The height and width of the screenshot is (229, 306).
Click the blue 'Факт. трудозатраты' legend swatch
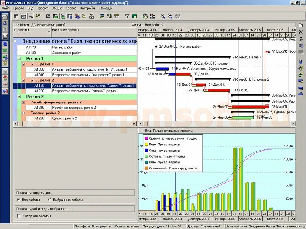point(146,150)
